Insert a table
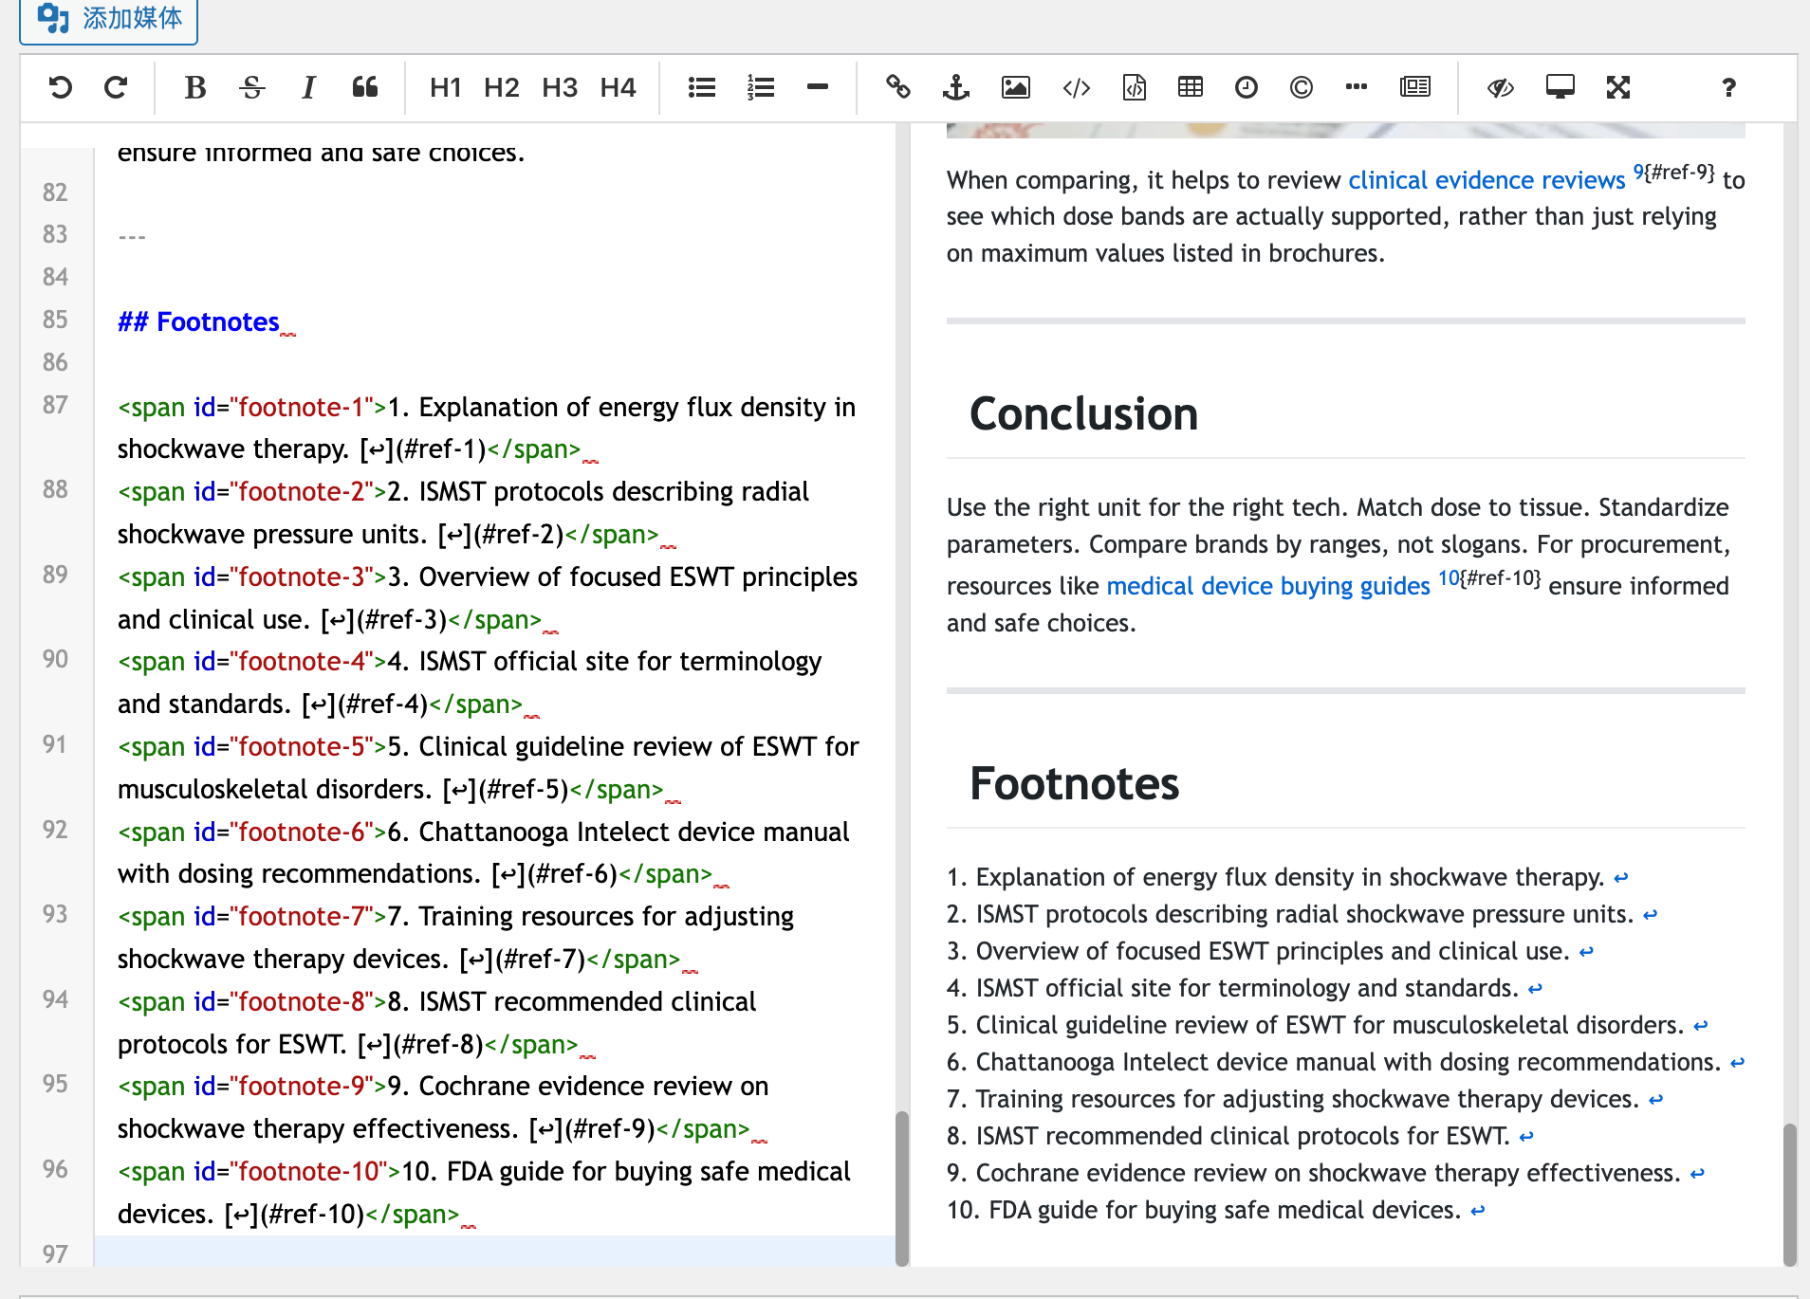Viewport: 1810px width, 1299px height. [1191, 88]
